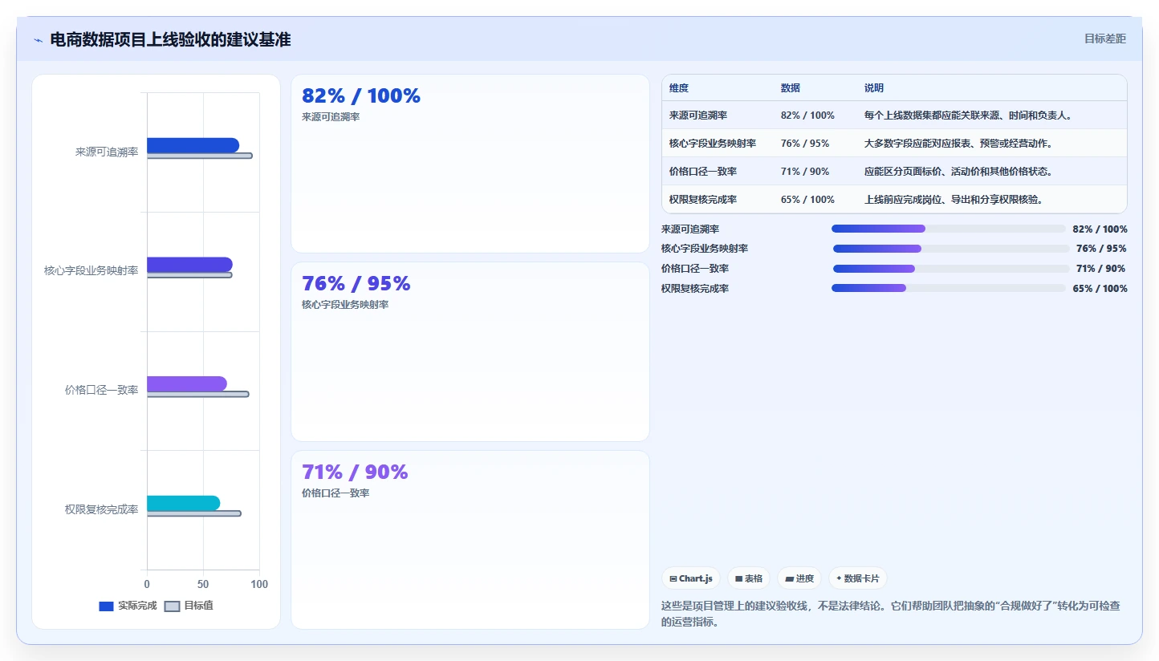Click the gray target bar for 来源可追溯率
The height and width of the screenshot is (661, 1159).
tap(199, 156)
